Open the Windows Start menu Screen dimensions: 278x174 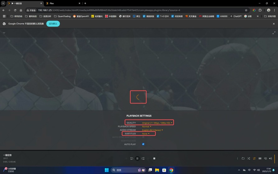point(107,170)
